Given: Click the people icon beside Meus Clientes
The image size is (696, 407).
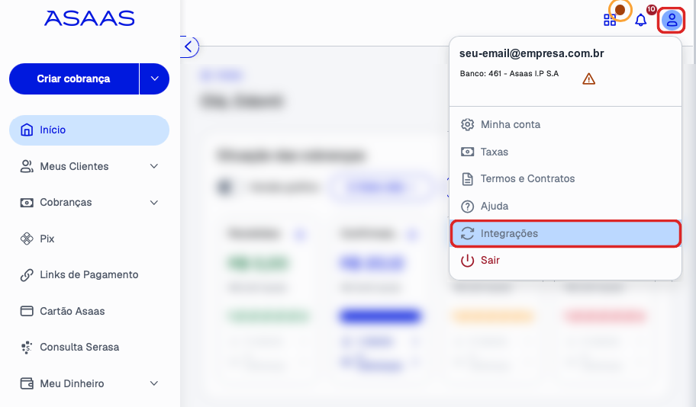Looking at the screenshot, I should pos(27,166).
